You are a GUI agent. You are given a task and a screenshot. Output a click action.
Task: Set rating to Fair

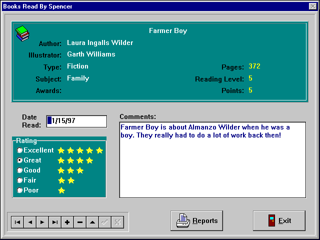pos(20,180)
